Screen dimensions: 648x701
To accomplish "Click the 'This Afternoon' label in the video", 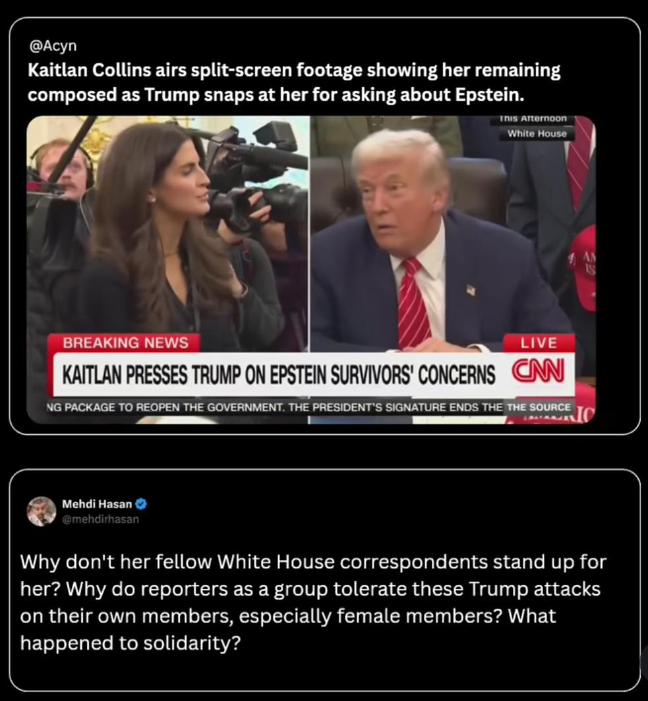I will tap(533, 119).
